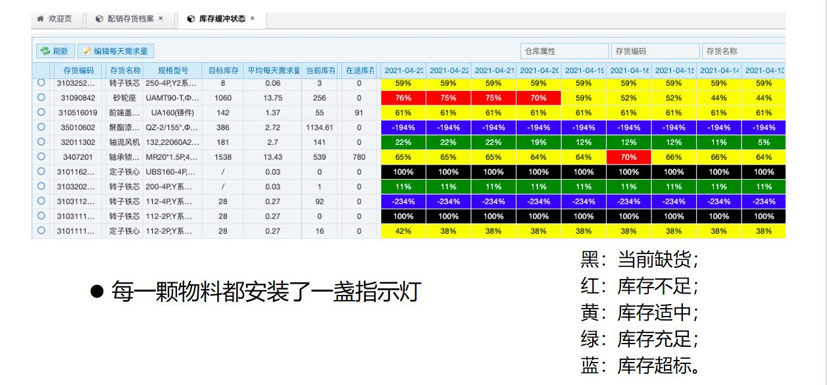Click the pencil icon for 编辑每天需求量

[87, 51]
